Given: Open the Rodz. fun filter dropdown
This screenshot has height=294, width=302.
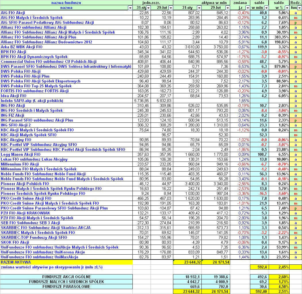Looking at the screenshot, I should (299, 8).
